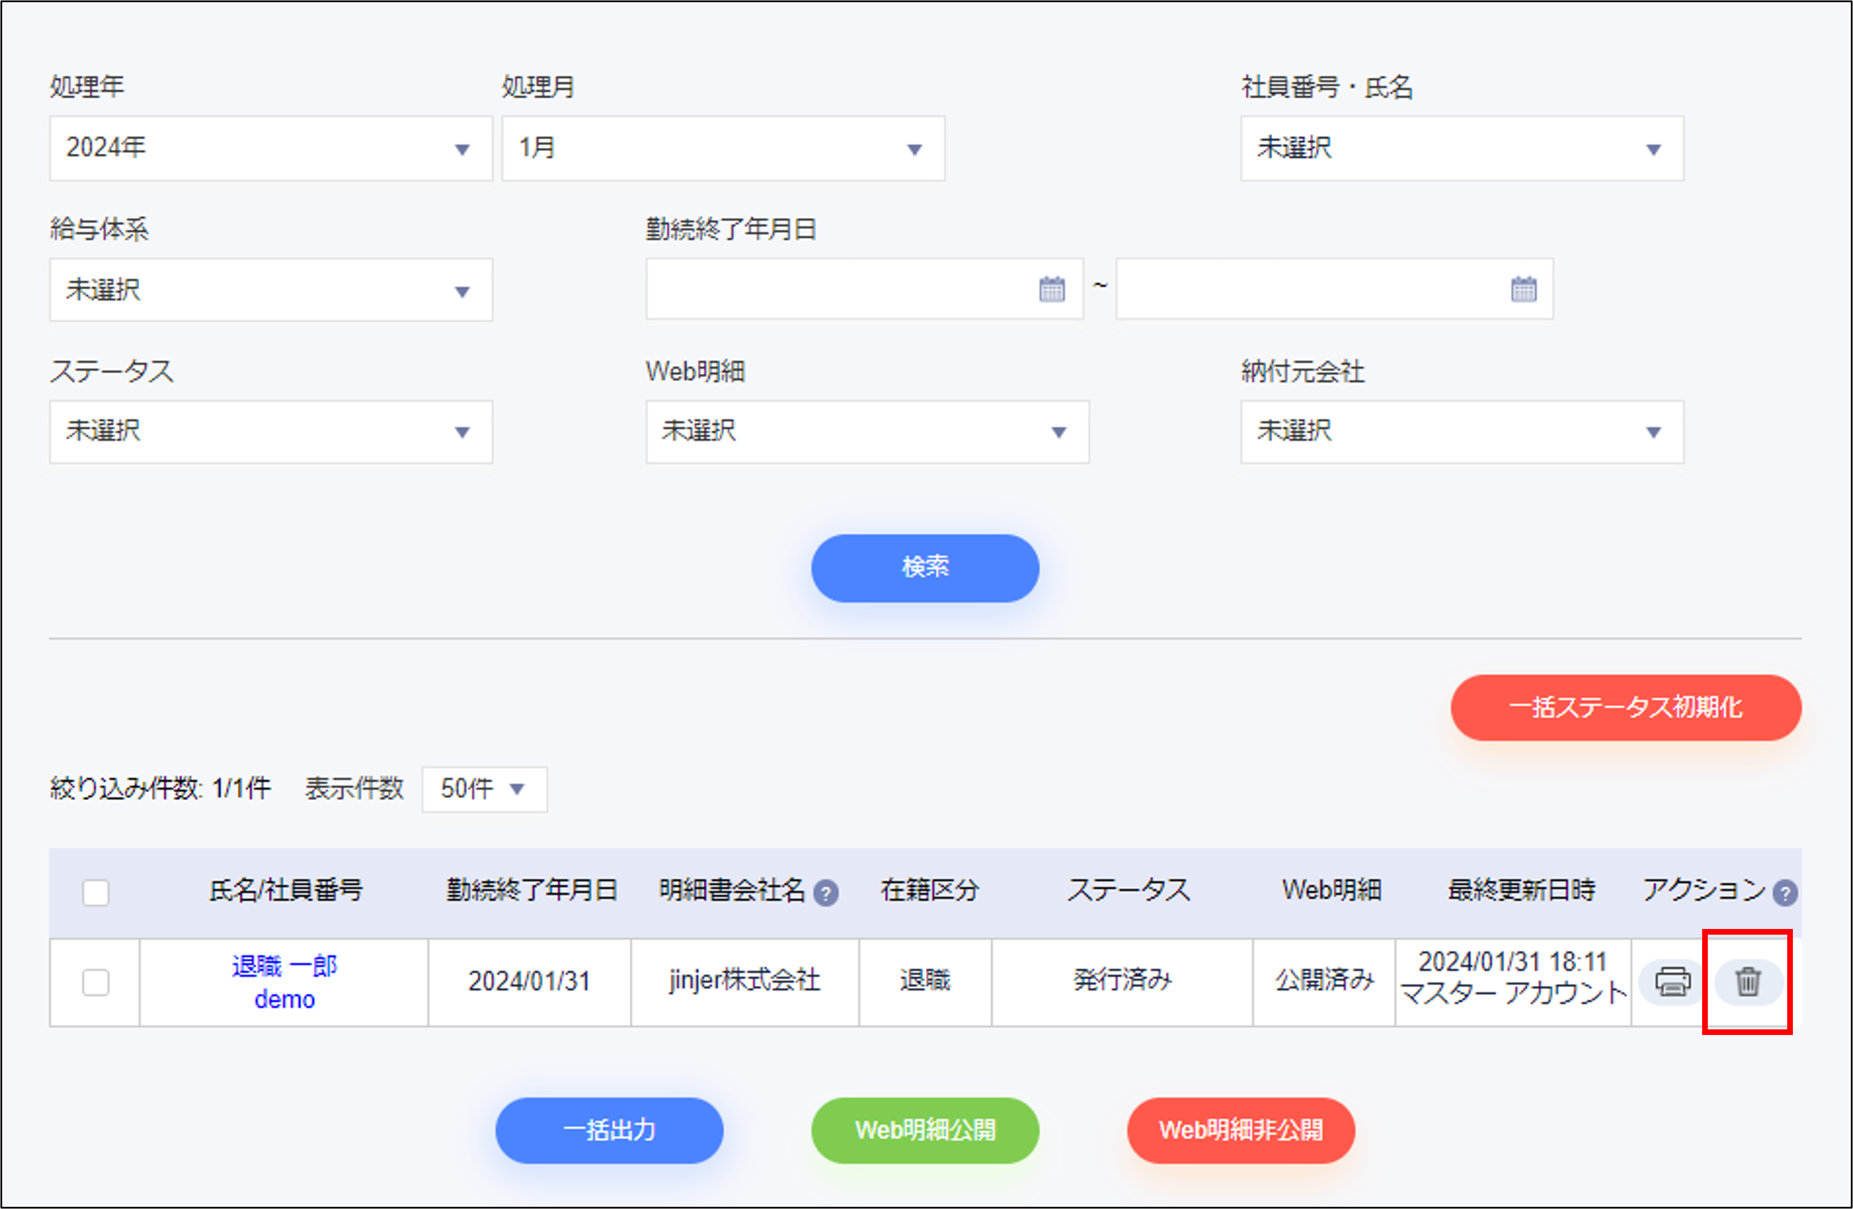This screenshot has width=1853, height=1209.
Task: Check the checkbox for 退職 一郎 row
Action: point(96,982)
